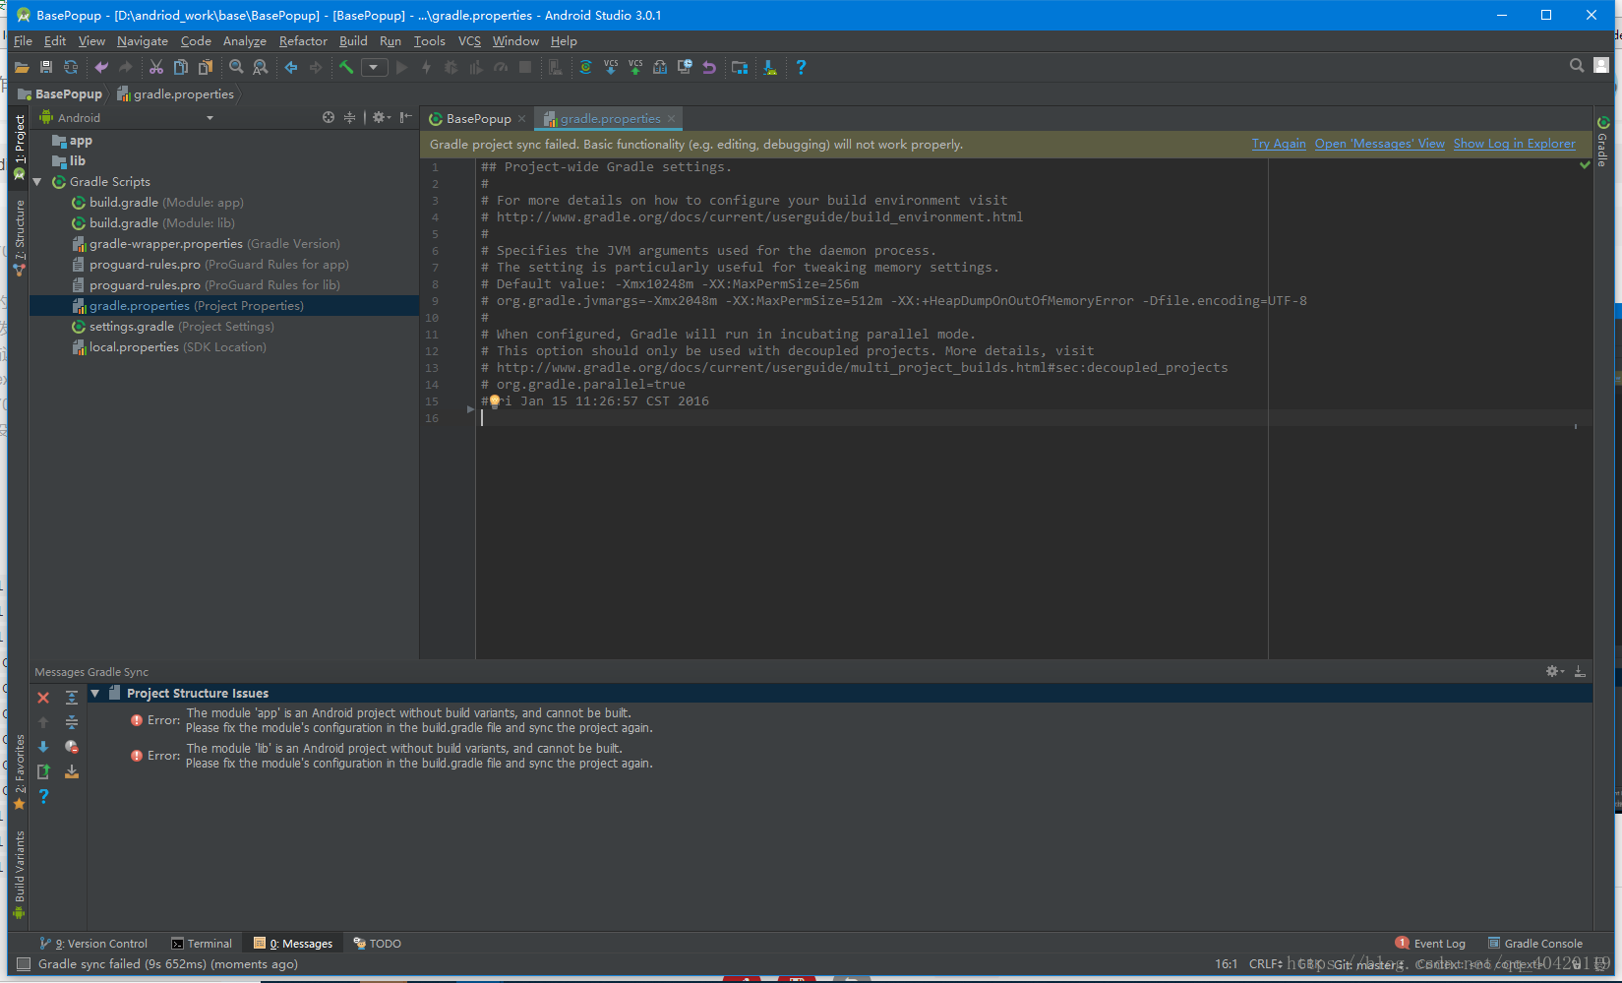This screenshot has width=1622, height=983.
Task: Toggle Autoscroll to Source download icon
Action: point(72,771)
